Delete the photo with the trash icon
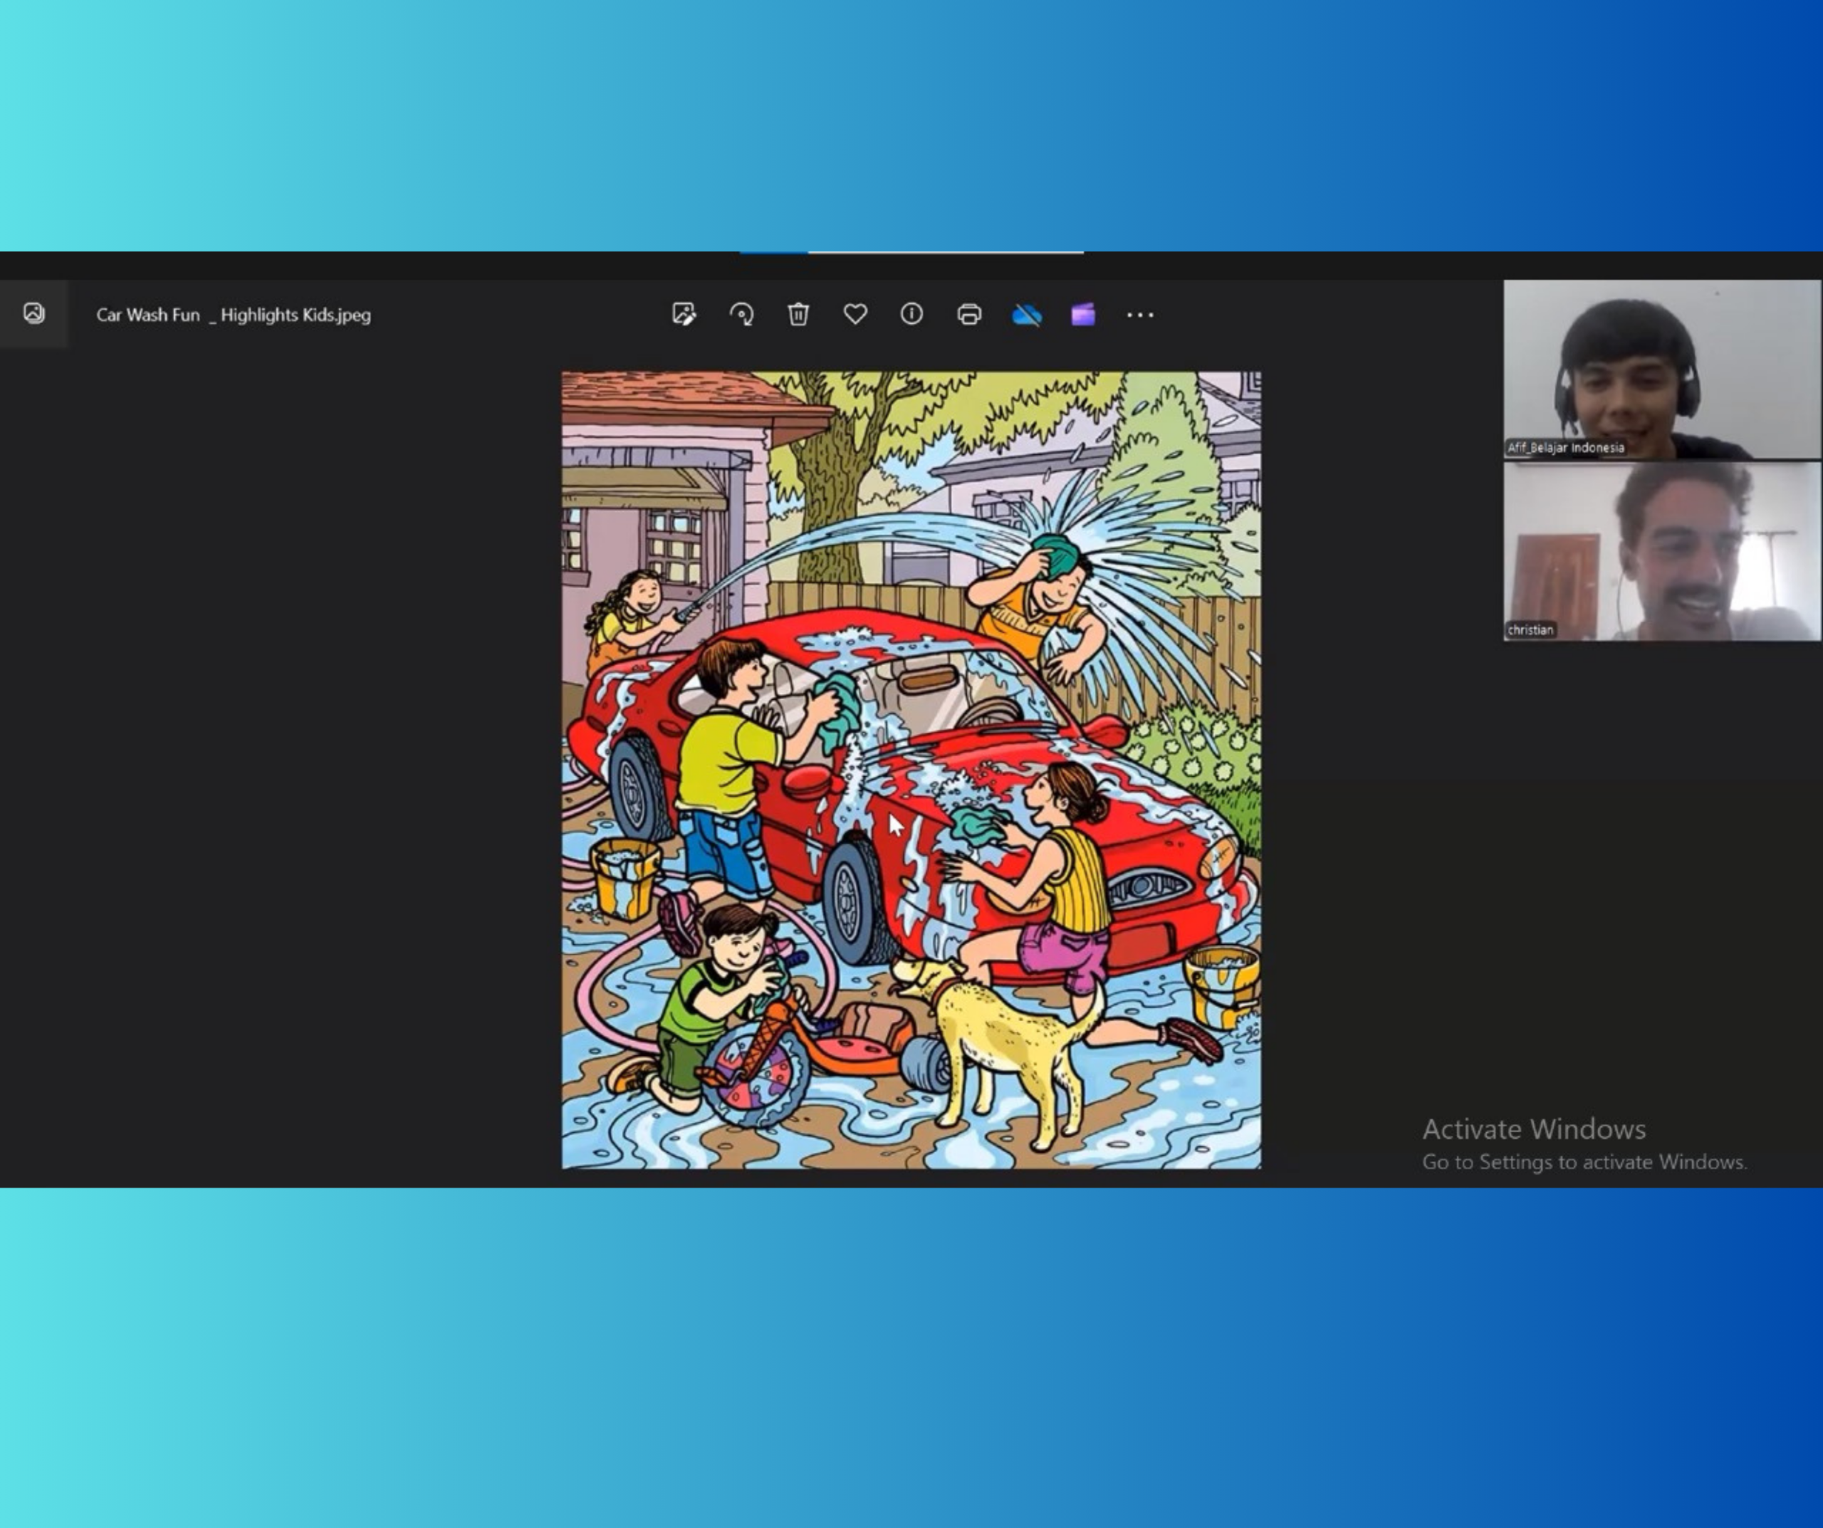 (x=799, y=314)
